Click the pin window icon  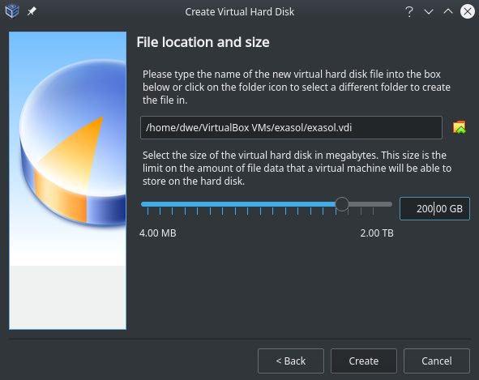tap(32, 11)
